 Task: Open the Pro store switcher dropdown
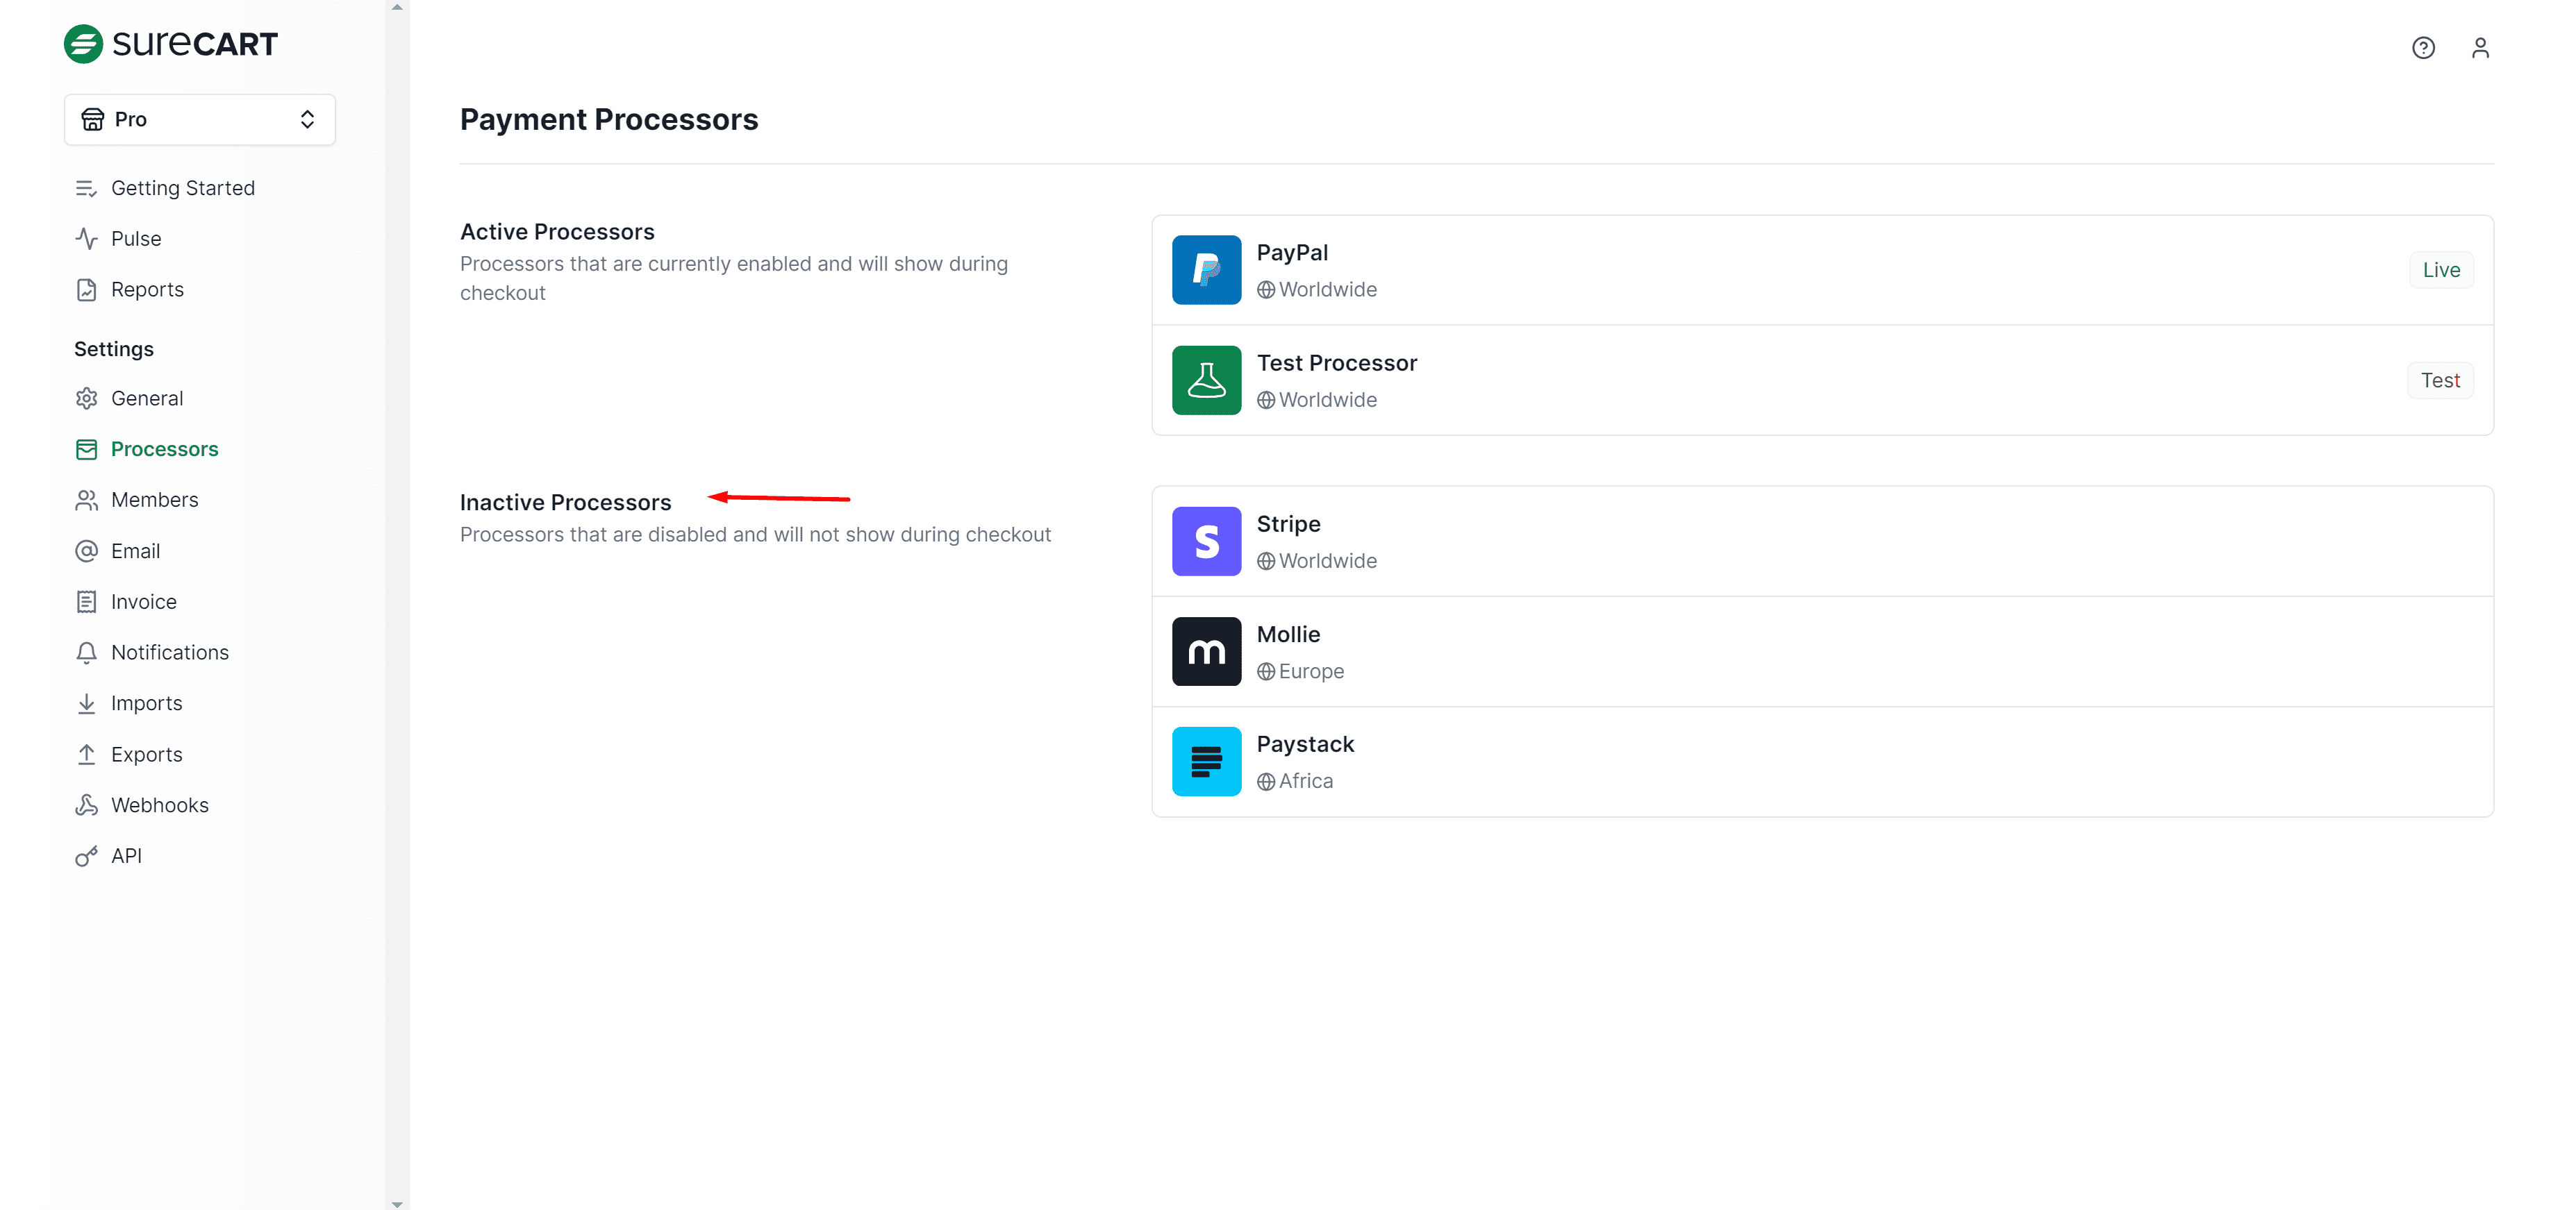199,120
